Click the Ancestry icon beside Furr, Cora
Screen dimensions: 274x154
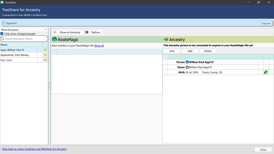click(45, 60)
